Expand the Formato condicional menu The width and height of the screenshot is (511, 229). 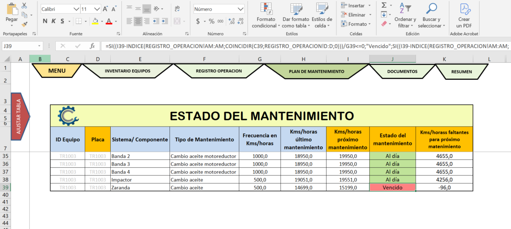[266, 16]
